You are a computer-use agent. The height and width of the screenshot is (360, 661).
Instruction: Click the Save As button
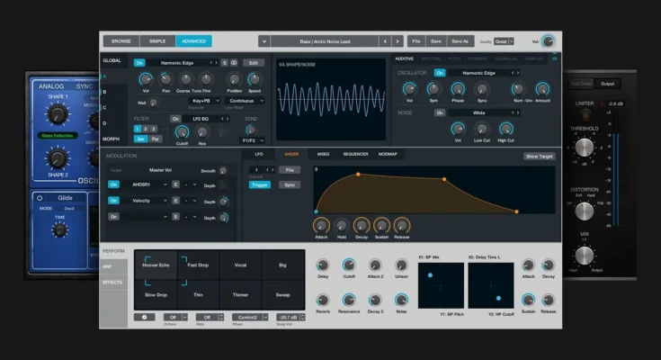pos(460,40)
